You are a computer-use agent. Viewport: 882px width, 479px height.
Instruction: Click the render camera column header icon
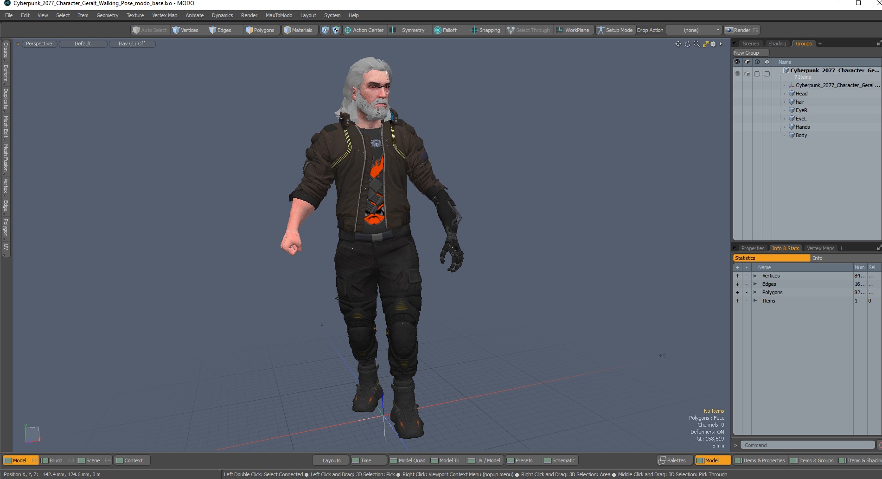(x=748, y=62)
